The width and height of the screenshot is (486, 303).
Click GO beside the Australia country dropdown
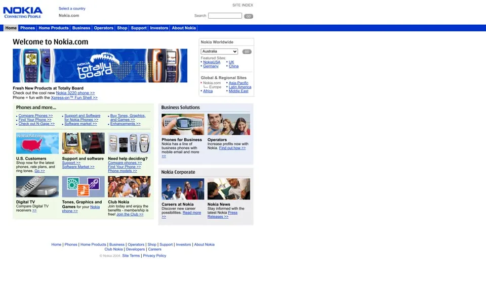247,52
